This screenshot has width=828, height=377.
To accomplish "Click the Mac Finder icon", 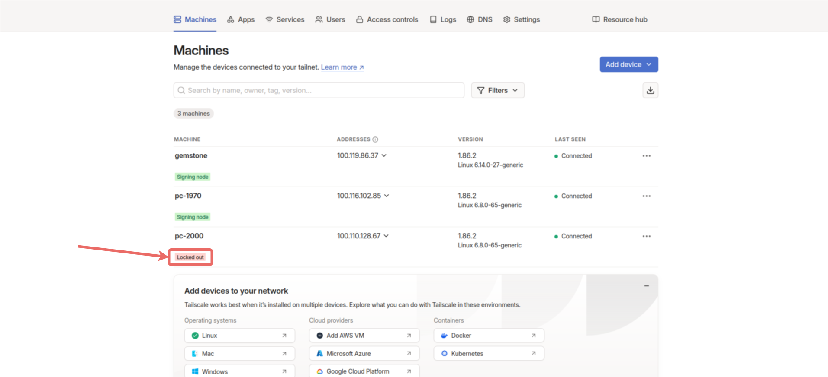I will pyautogui.click(x=195, y=354).
